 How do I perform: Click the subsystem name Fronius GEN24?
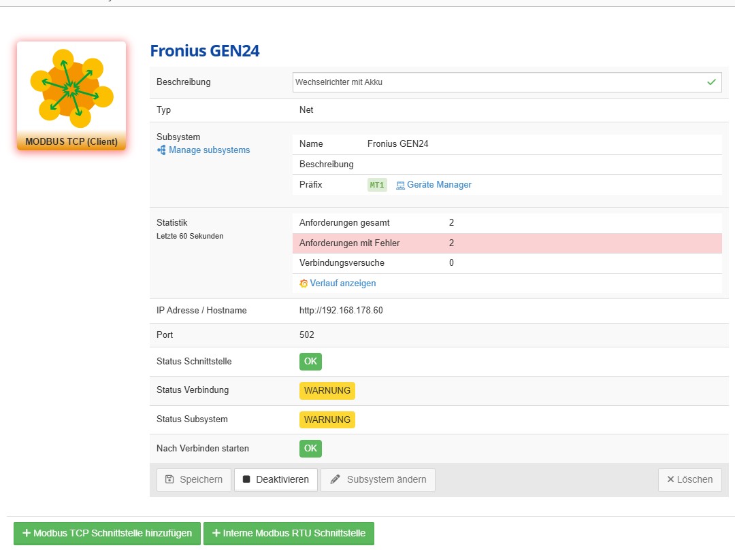397,144
